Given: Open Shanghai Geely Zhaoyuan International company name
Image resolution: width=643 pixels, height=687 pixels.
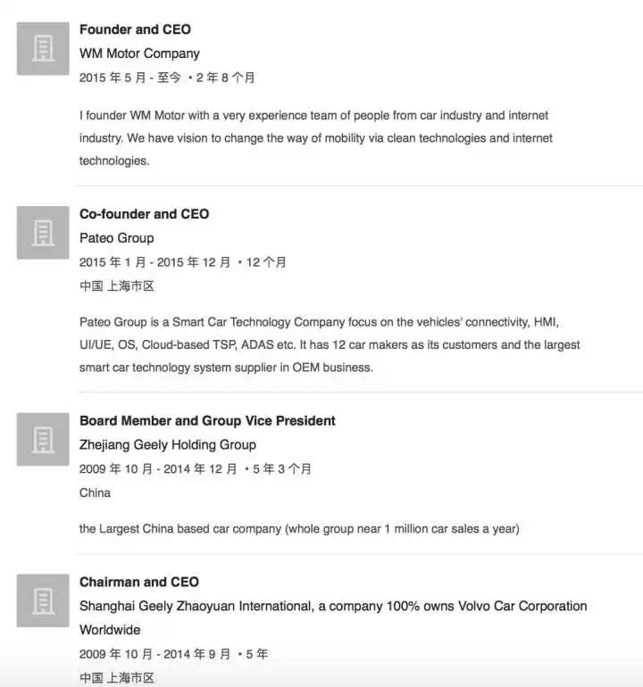Looking at the screenshot, I should (x=333, y=617).
